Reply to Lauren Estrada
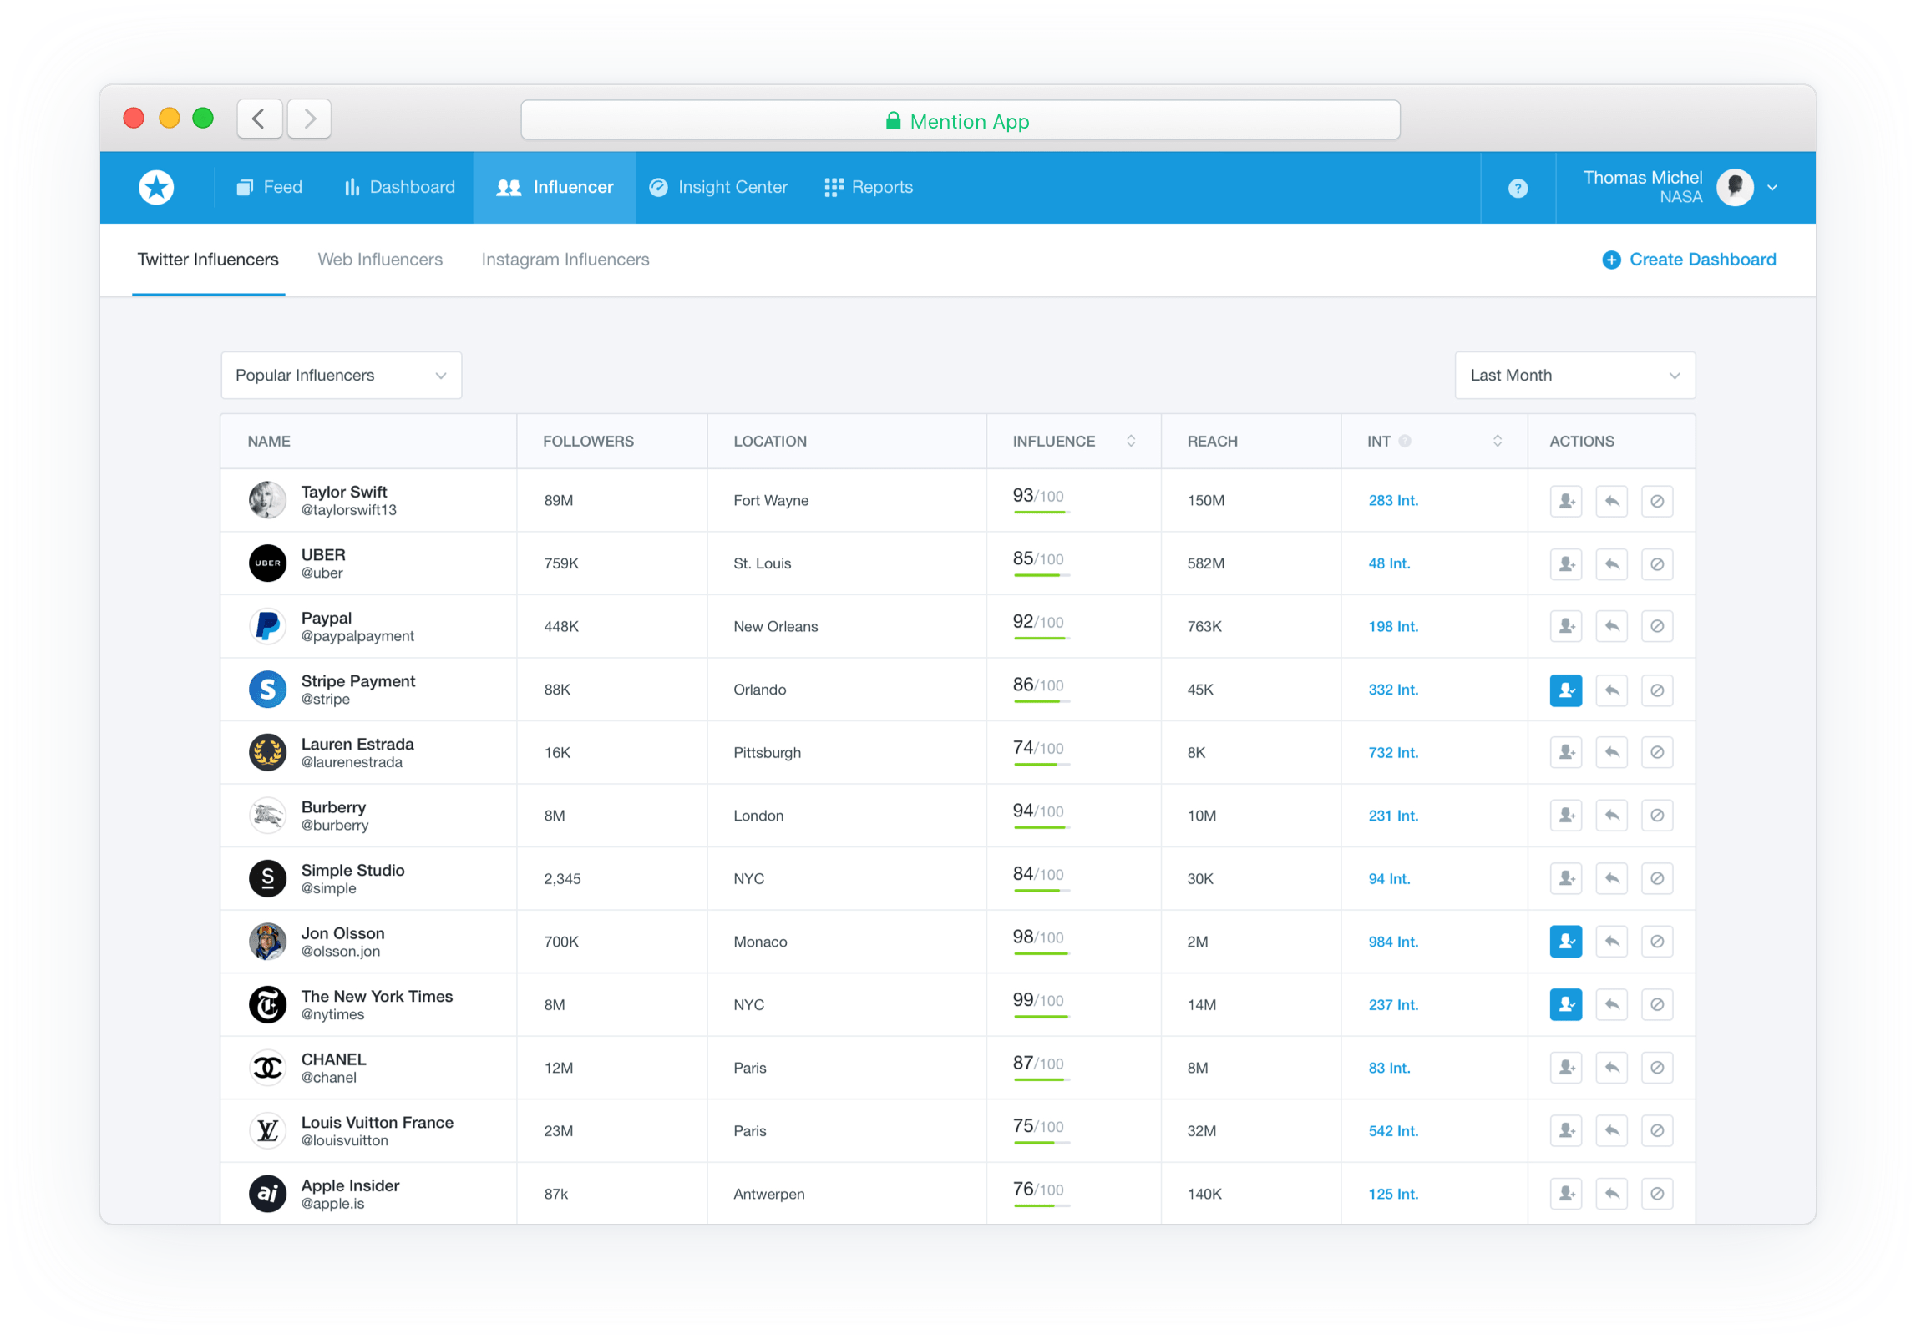Image resolution: width=1916 pixels, height=1339 pixels. [1611, 752]
